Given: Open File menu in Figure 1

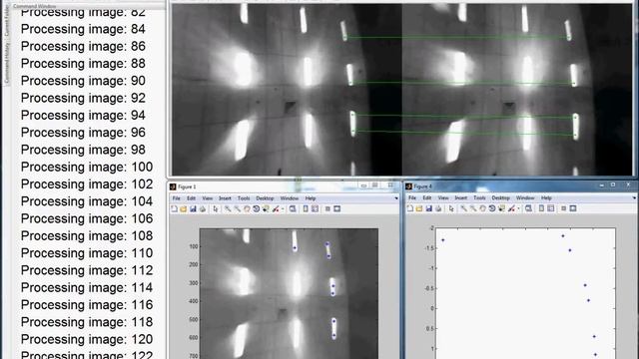Looking at the screenshot, I should tap(177, 198).
